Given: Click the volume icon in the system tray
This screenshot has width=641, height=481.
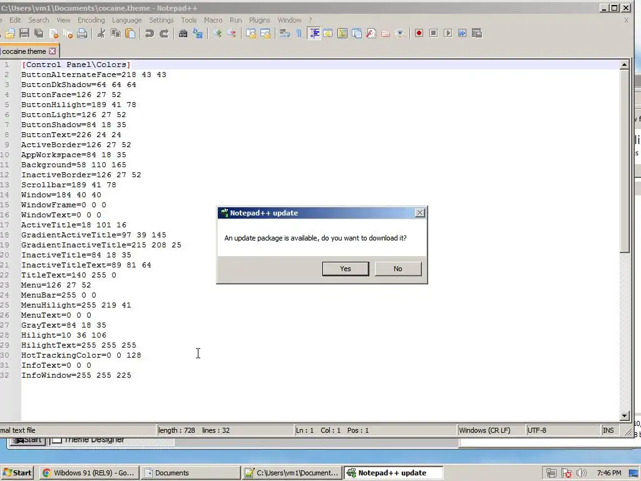Looking at the screenshot, I should point(582,473).
